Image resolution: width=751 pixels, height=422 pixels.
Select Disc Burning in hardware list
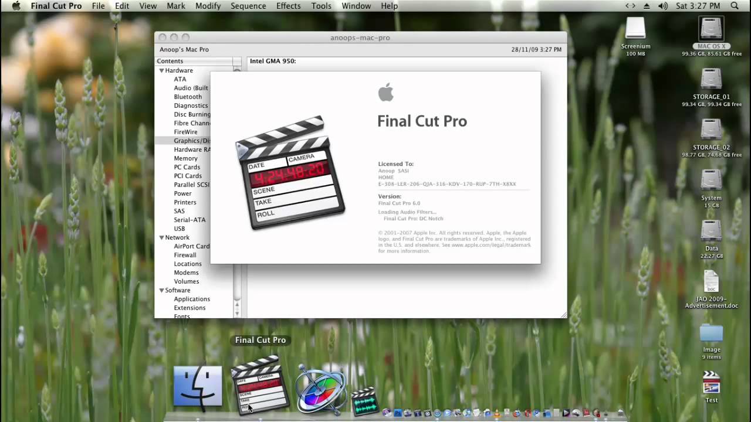point(192,114)
